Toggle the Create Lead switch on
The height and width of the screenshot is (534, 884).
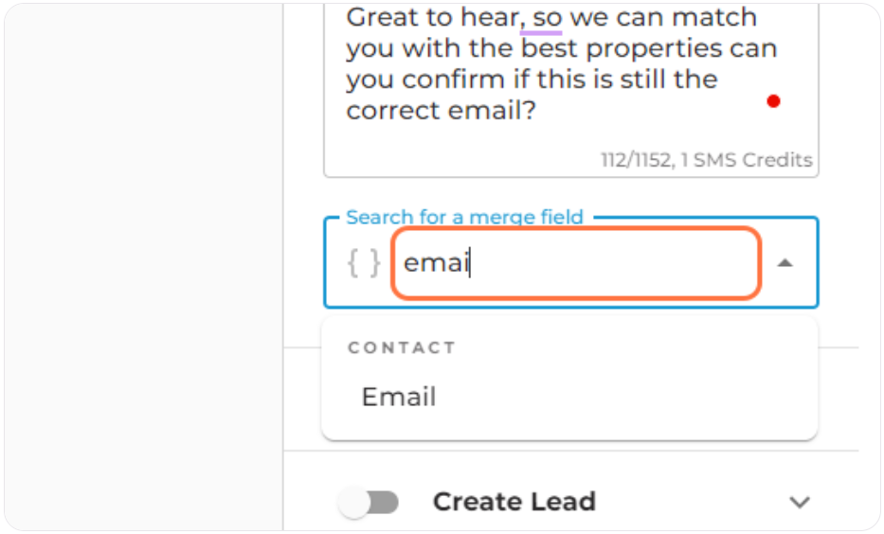[x=369, y=502]
